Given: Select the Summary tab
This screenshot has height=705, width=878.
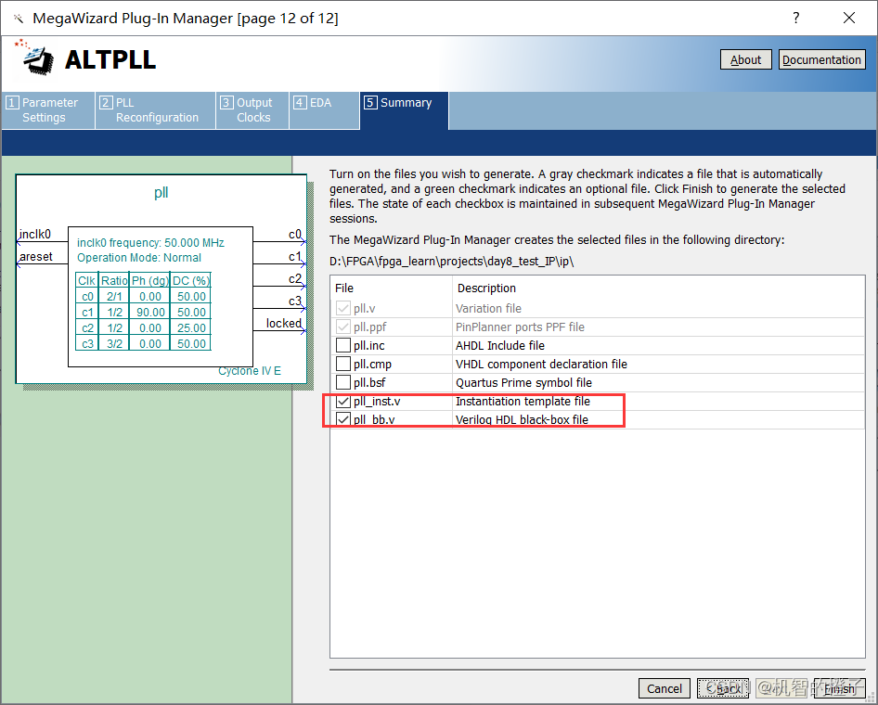Looking at the screenshot, I should click(405, 110).
